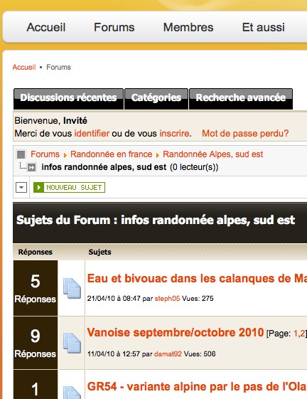The image size is (307, 399).
Task: Open the Randonnée Alpes, sud est link
Action: pyautogui.click(x=213, y=154)
